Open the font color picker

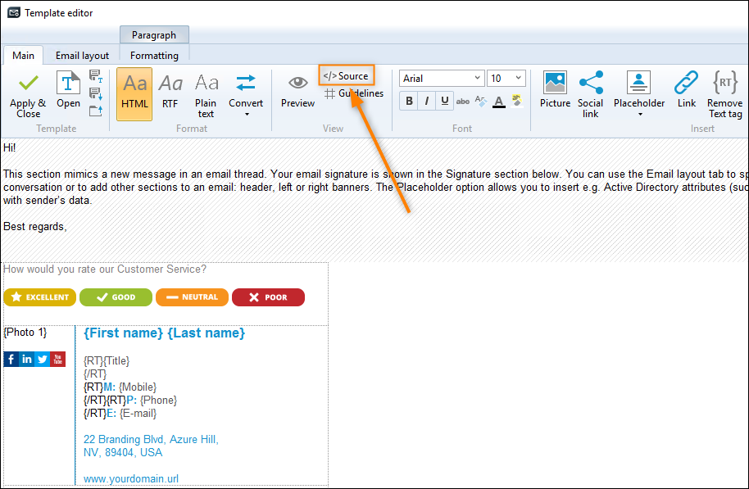[498, 102]
